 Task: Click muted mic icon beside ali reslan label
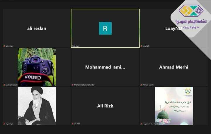point(4,46)
